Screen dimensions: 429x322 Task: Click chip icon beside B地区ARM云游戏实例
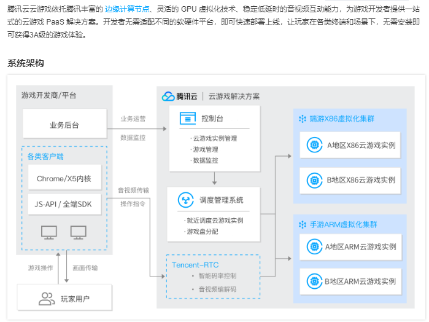coord(314,281)
